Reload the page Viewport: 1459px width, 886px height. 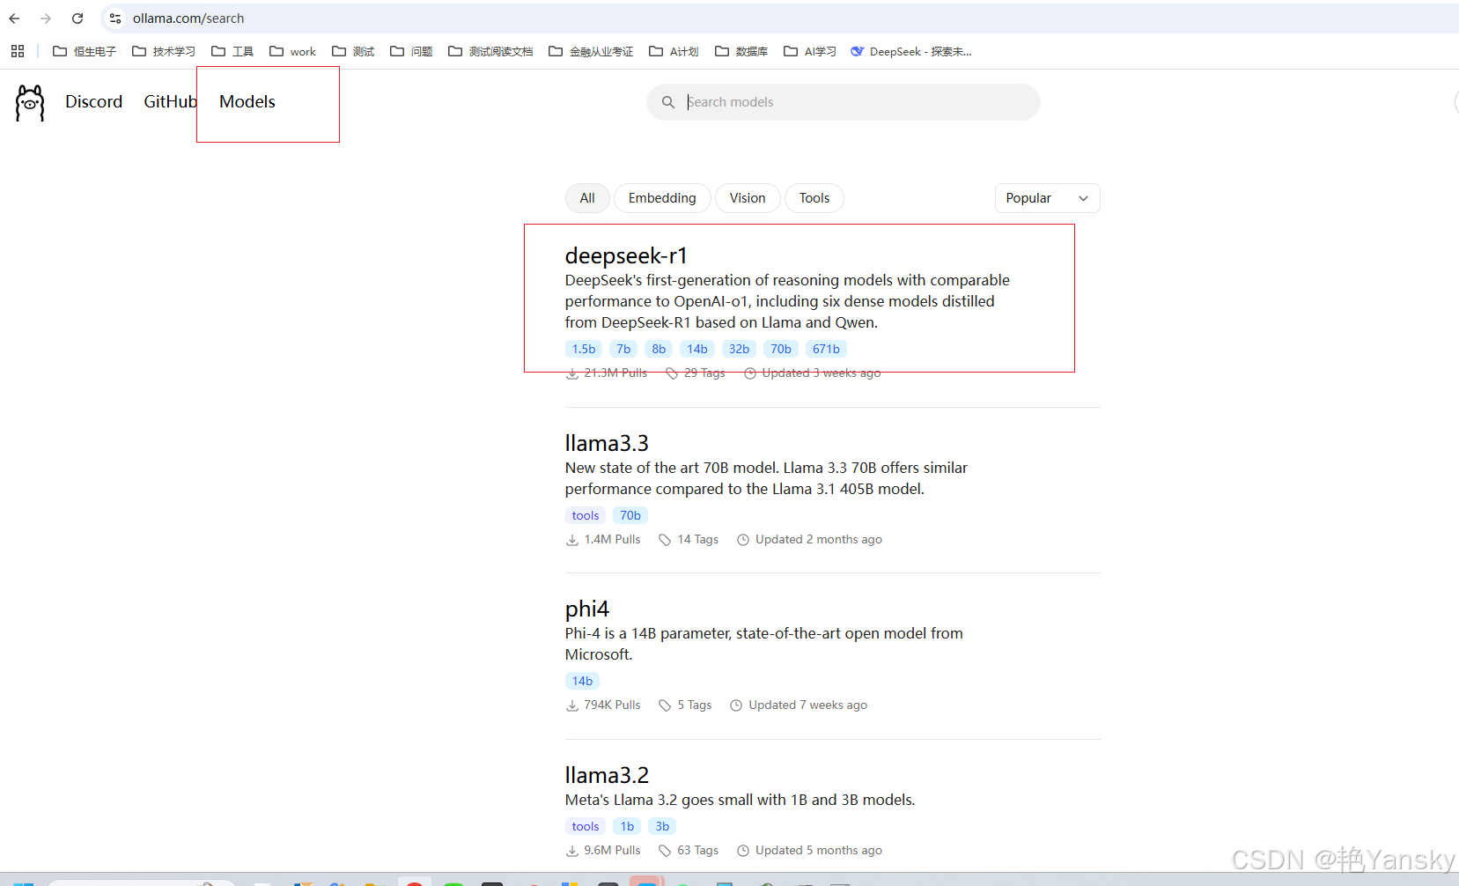(x=77, y=18)
